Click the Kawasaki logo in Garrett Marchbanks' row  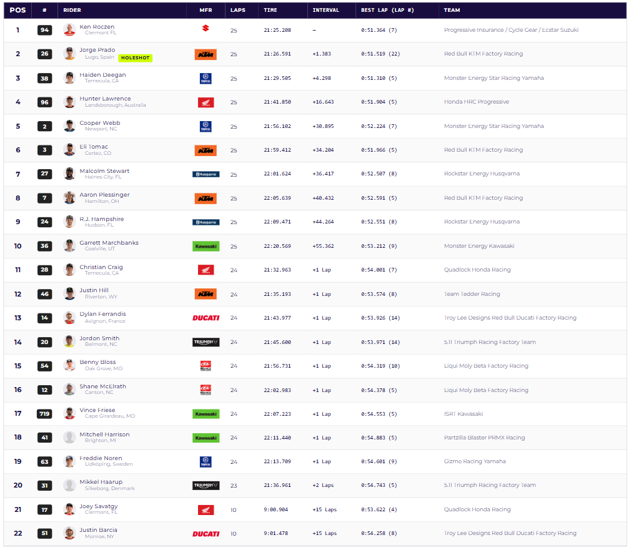coord(206,246)
